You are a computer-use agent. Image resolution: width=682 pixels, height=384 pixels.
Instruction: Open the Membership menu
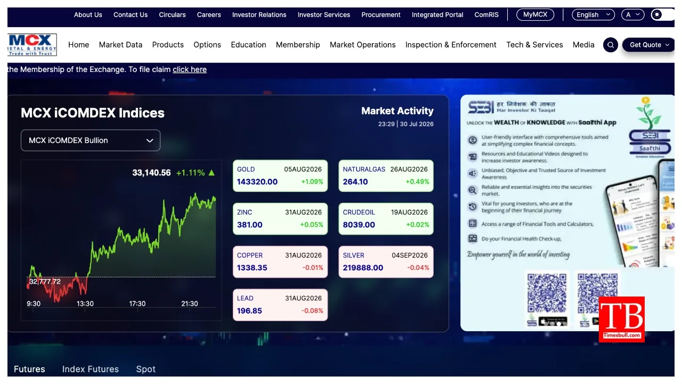click(x=298, y=45)
